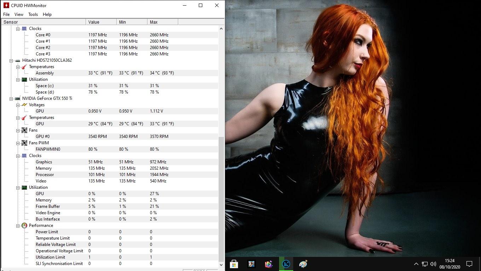Viewport: 481px width, 271px height.
Task: Open Paint palette app from the taskbar
Action: click(303, 264)
